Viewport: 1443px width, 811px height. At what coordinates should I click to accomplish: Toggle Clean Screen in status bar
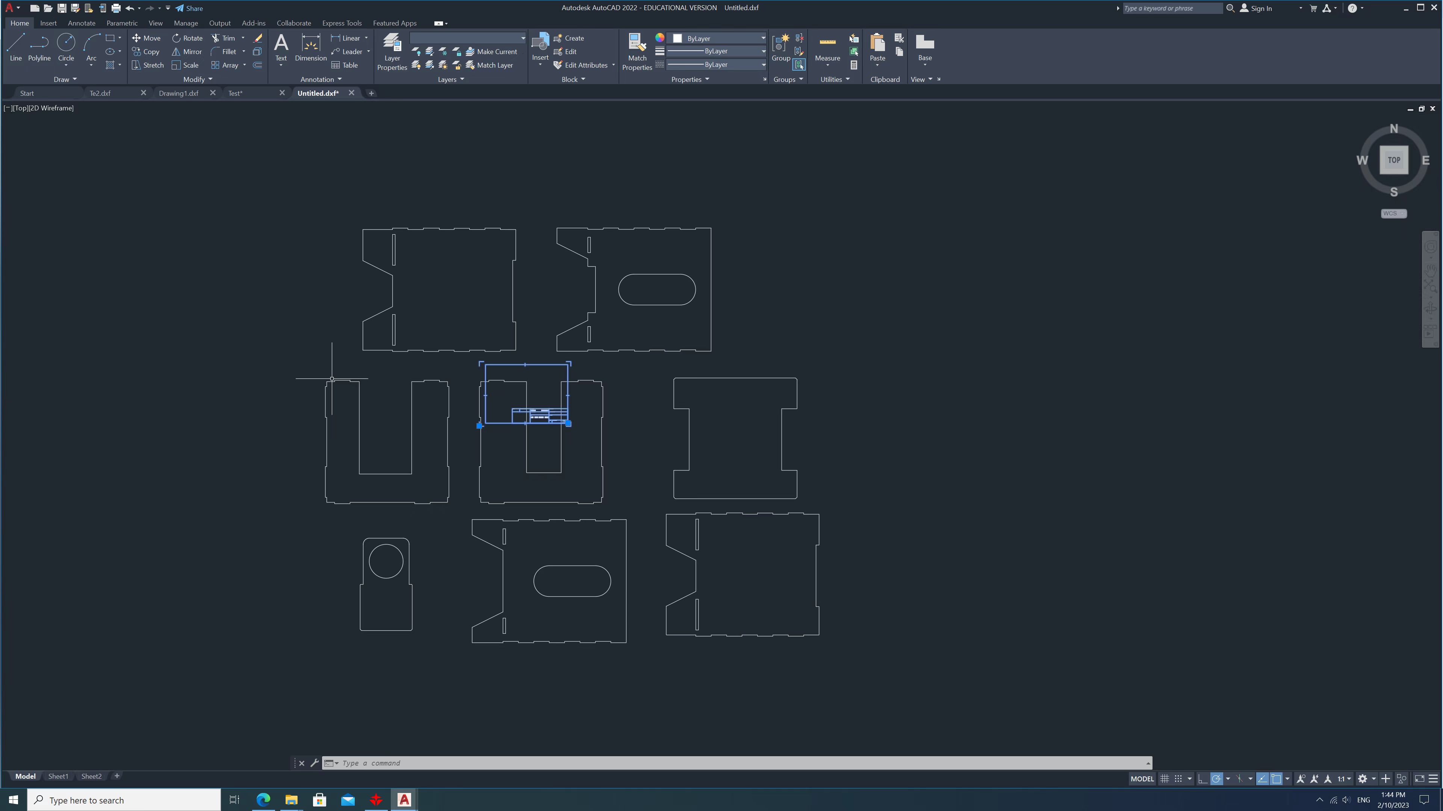point(1419,779)
